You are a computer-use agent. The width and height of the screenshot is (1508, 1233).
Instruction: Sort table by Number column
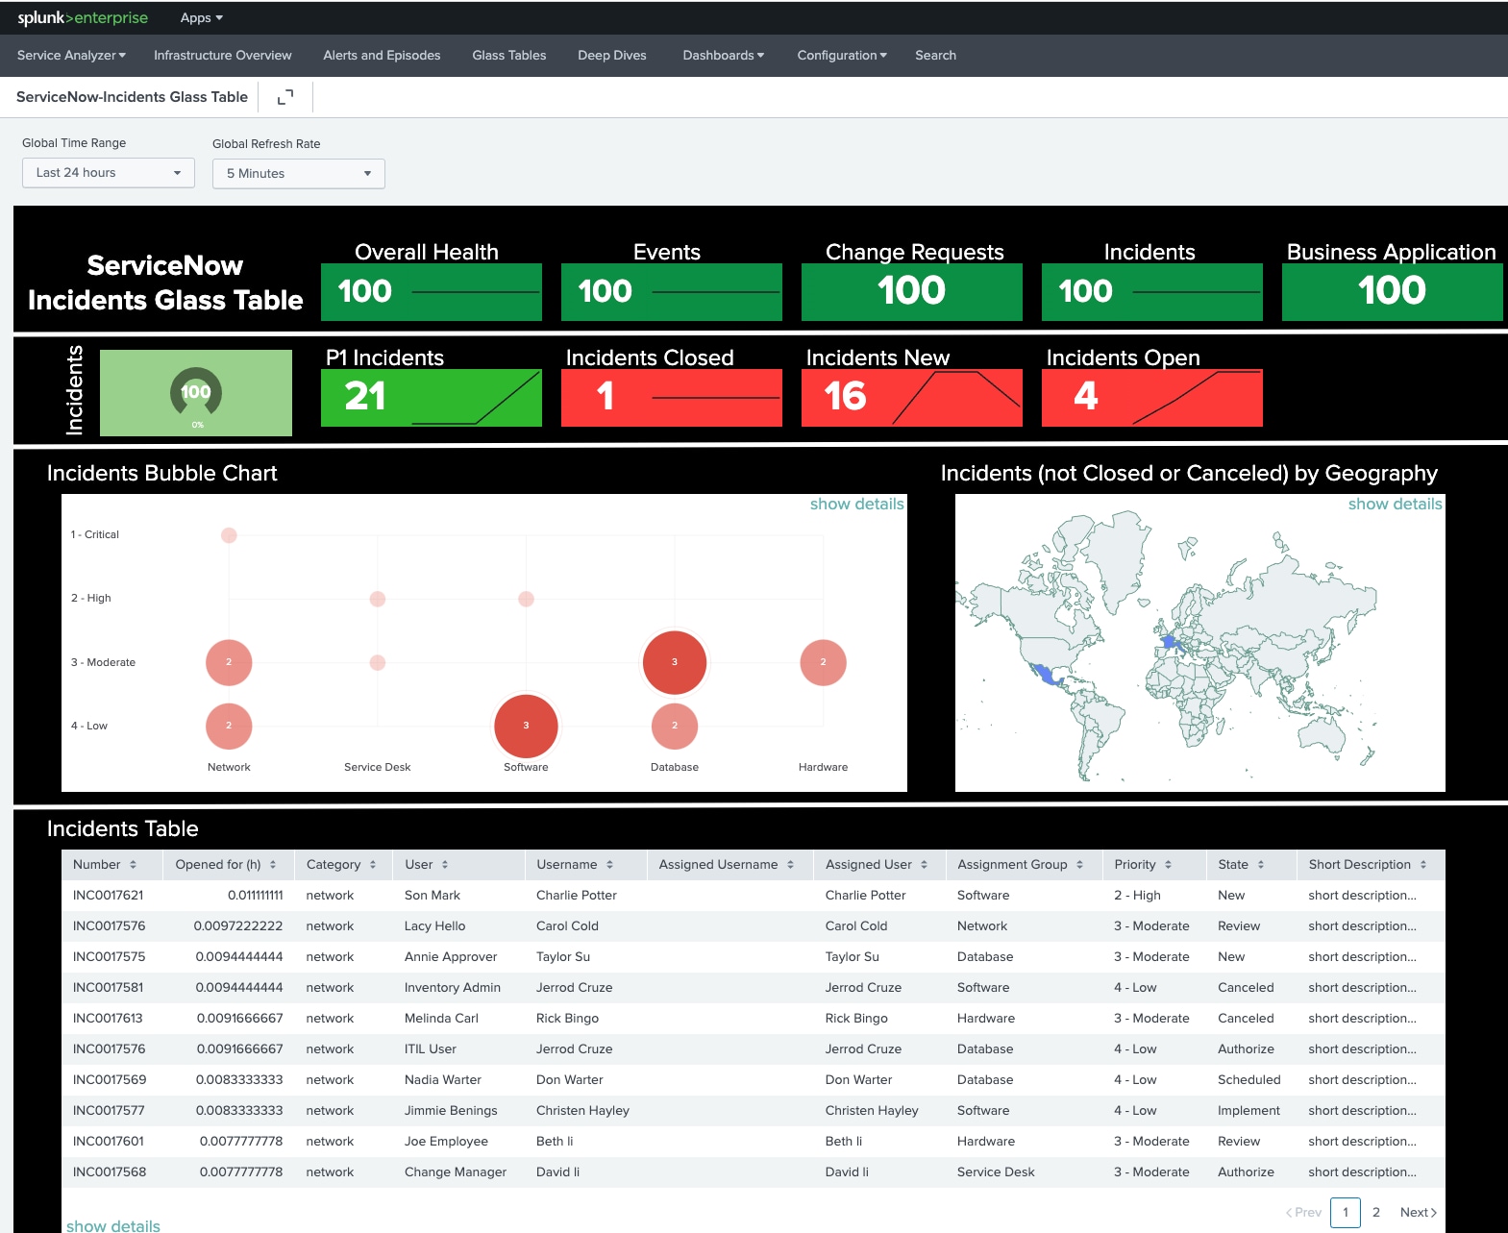105,864
